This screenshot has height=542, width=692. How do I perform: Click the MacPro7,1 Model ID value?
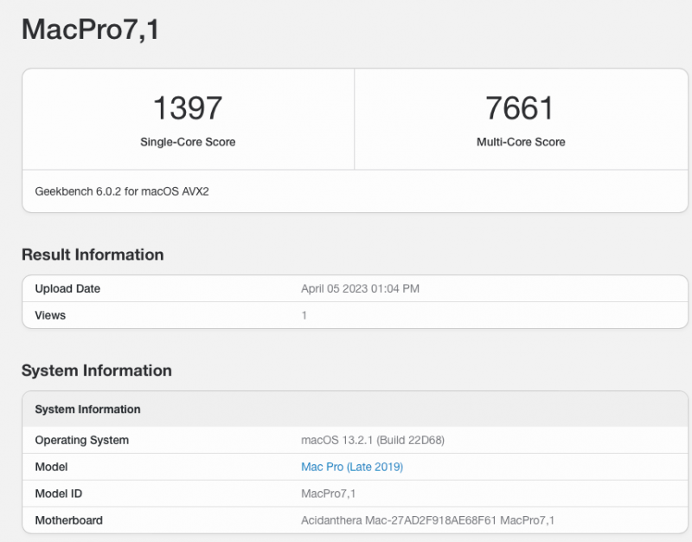(328, 494)
